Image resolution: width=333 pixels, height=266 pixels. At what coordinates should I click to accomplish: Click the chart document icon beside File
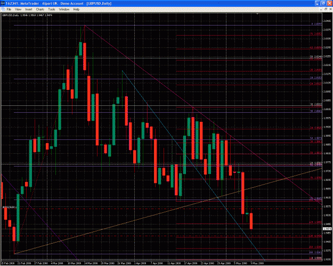[3, 10]
